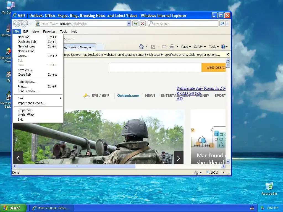
Task: Choose Open... in File menu
Action: point(38,56)
